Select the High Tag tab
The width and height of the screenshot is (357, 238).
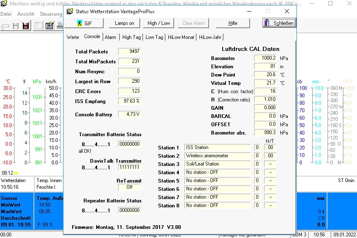(x=131, y=37)
